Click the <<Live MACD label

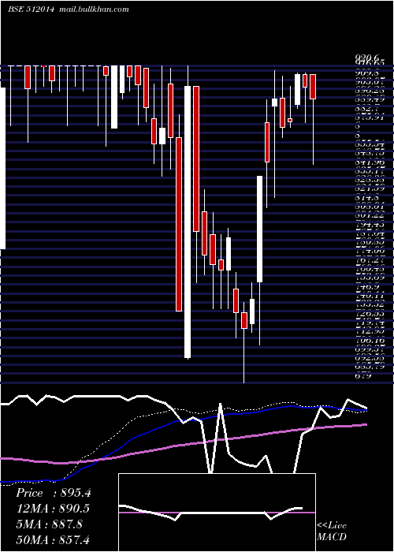click(x=332, y=531)
